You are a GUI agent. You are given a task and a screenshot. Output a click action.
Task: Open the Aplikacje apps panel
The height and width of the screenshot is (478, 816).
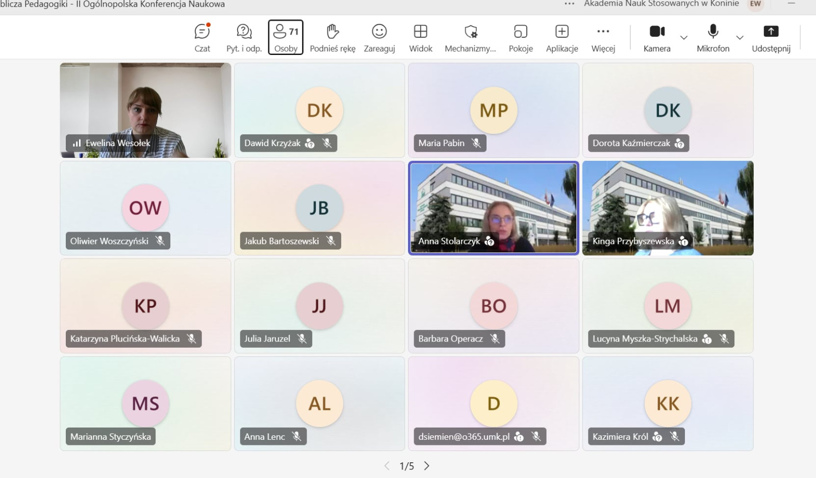(x=562, y=38)
